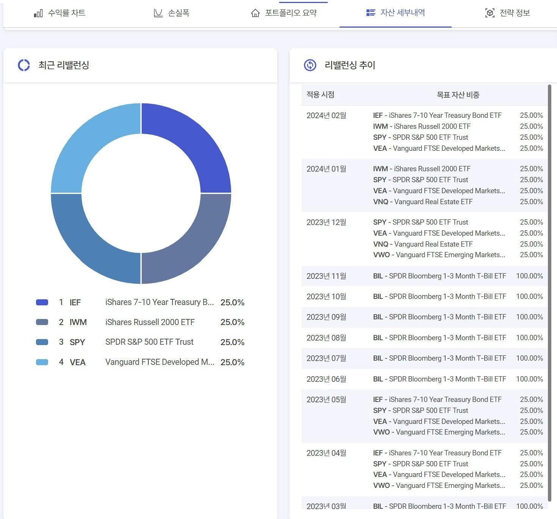Click 100.00% value in 2023년 11월 row
This screenshot has width=557, height=519.
(529, 276)
